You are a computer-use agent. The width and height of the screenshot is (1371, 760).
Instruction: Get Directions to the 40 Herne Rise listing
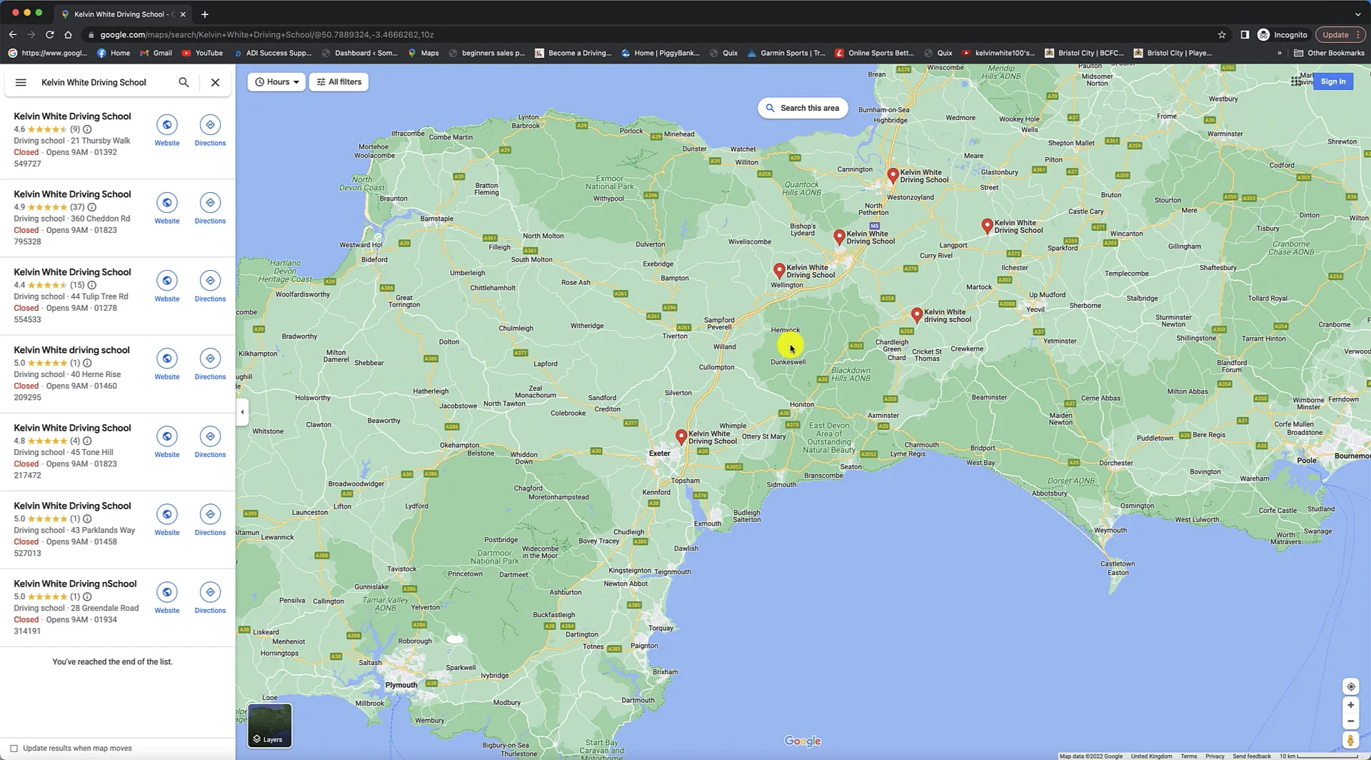pos(210,364)
